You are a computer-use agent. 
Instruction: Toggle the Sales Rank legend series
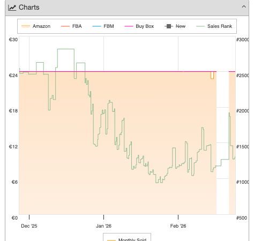(x=214, y=26)
